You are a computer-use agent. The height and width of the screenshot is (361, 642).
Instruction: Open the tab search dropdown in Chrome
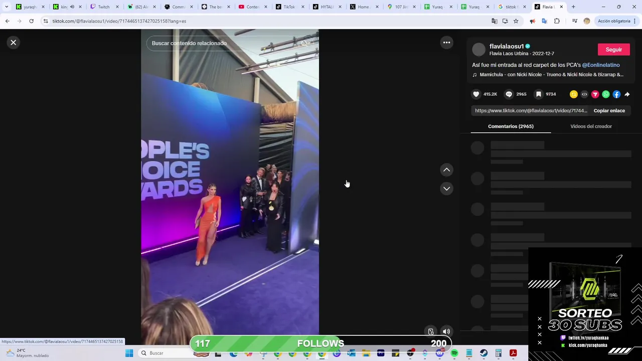7,7
